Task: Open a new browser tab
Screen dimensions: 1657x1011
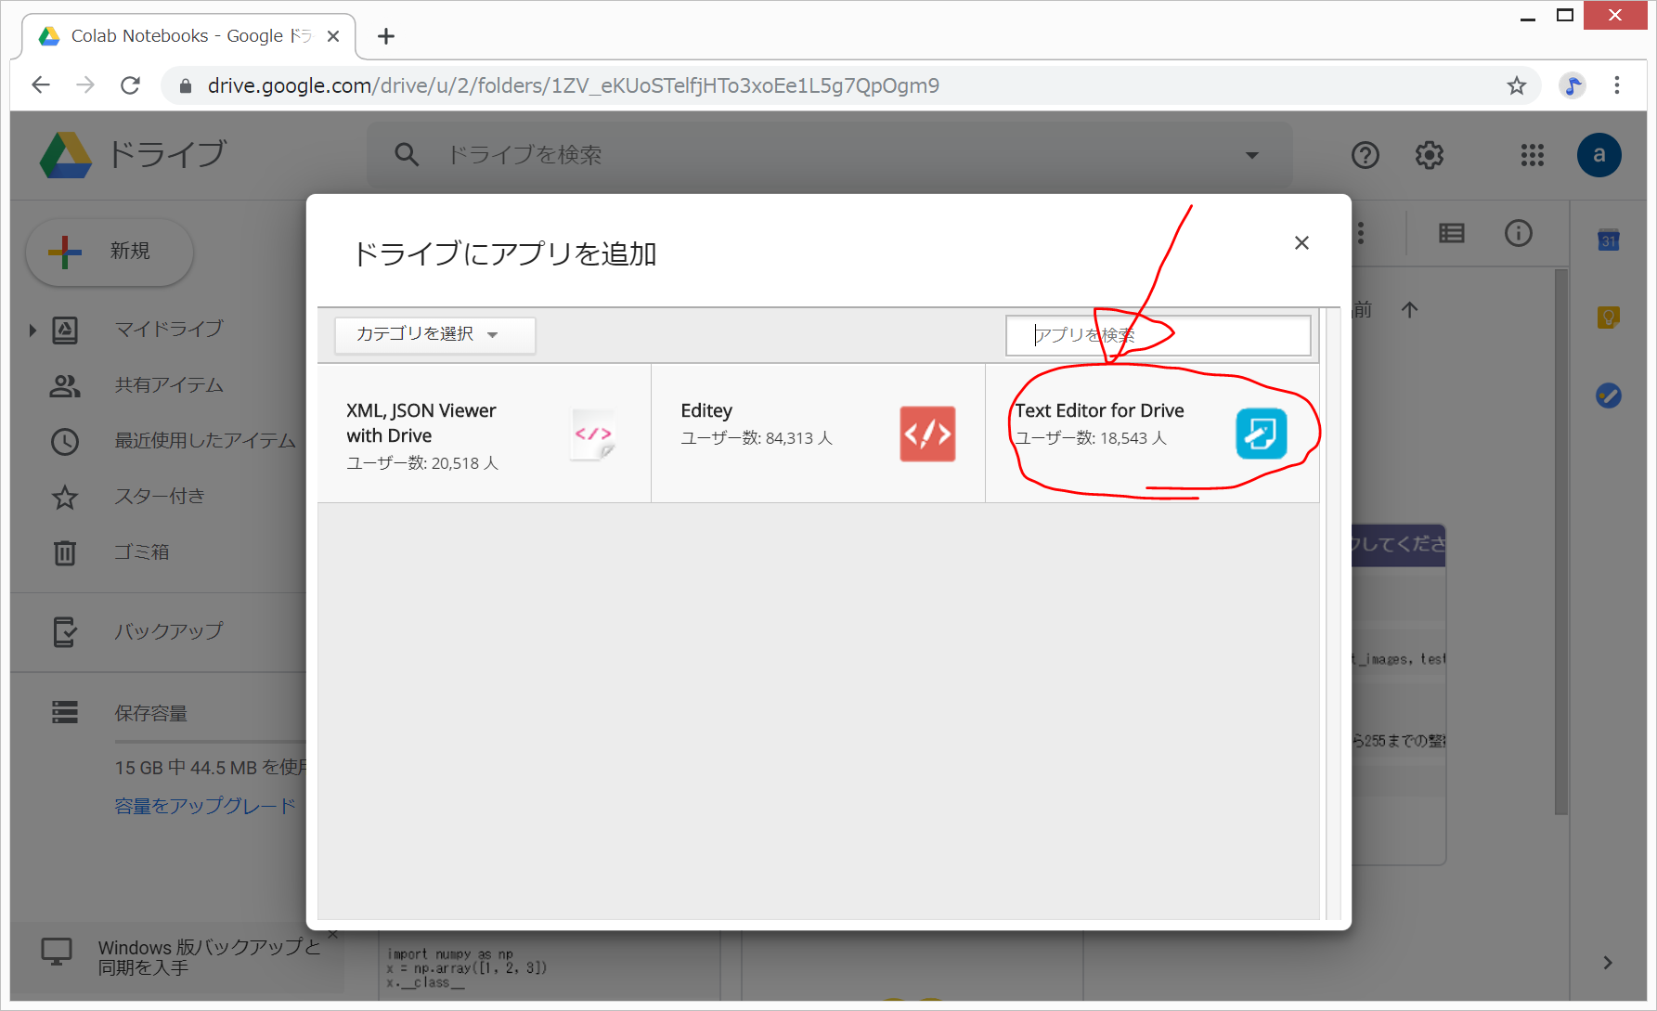Action: pos(386,36)
